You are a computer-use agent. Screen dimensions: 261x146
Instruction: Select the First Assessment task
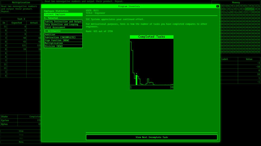(x=63, y=28)
